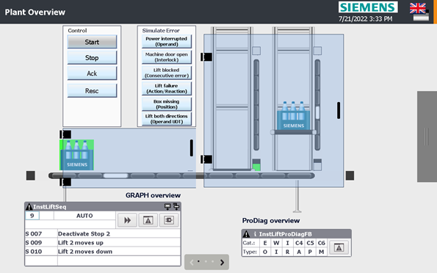Open the gray slide-in panel handle at the right

tap(427, 136)
